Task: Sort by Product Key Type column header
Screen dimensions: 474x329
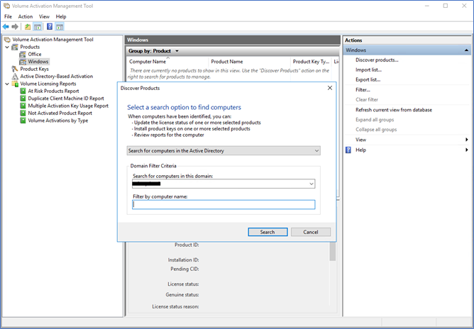Action: tap(311, 62)
